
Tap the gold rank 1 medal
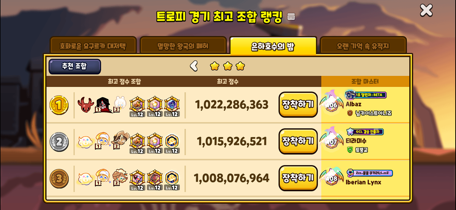59,105
